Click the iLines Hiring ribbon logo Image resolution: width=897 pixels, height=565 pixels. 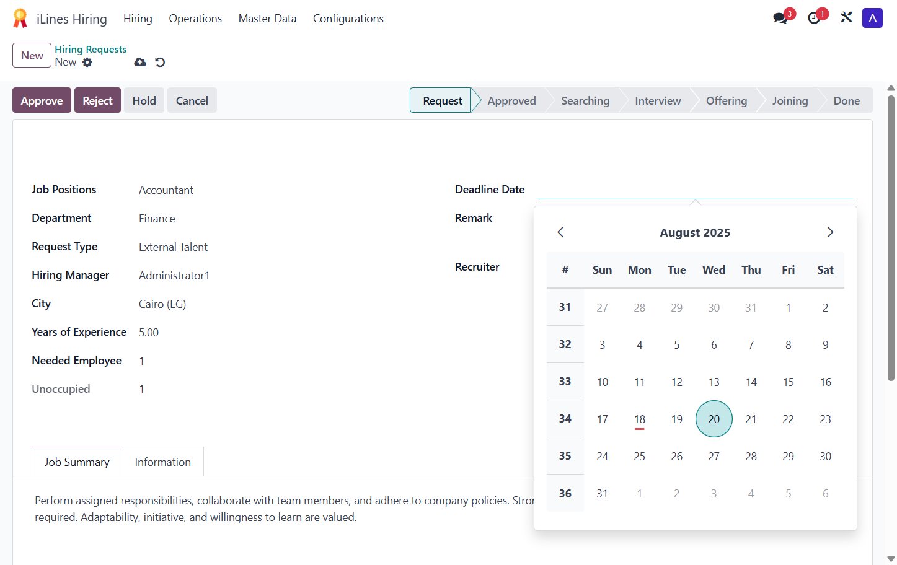point(20,19)
